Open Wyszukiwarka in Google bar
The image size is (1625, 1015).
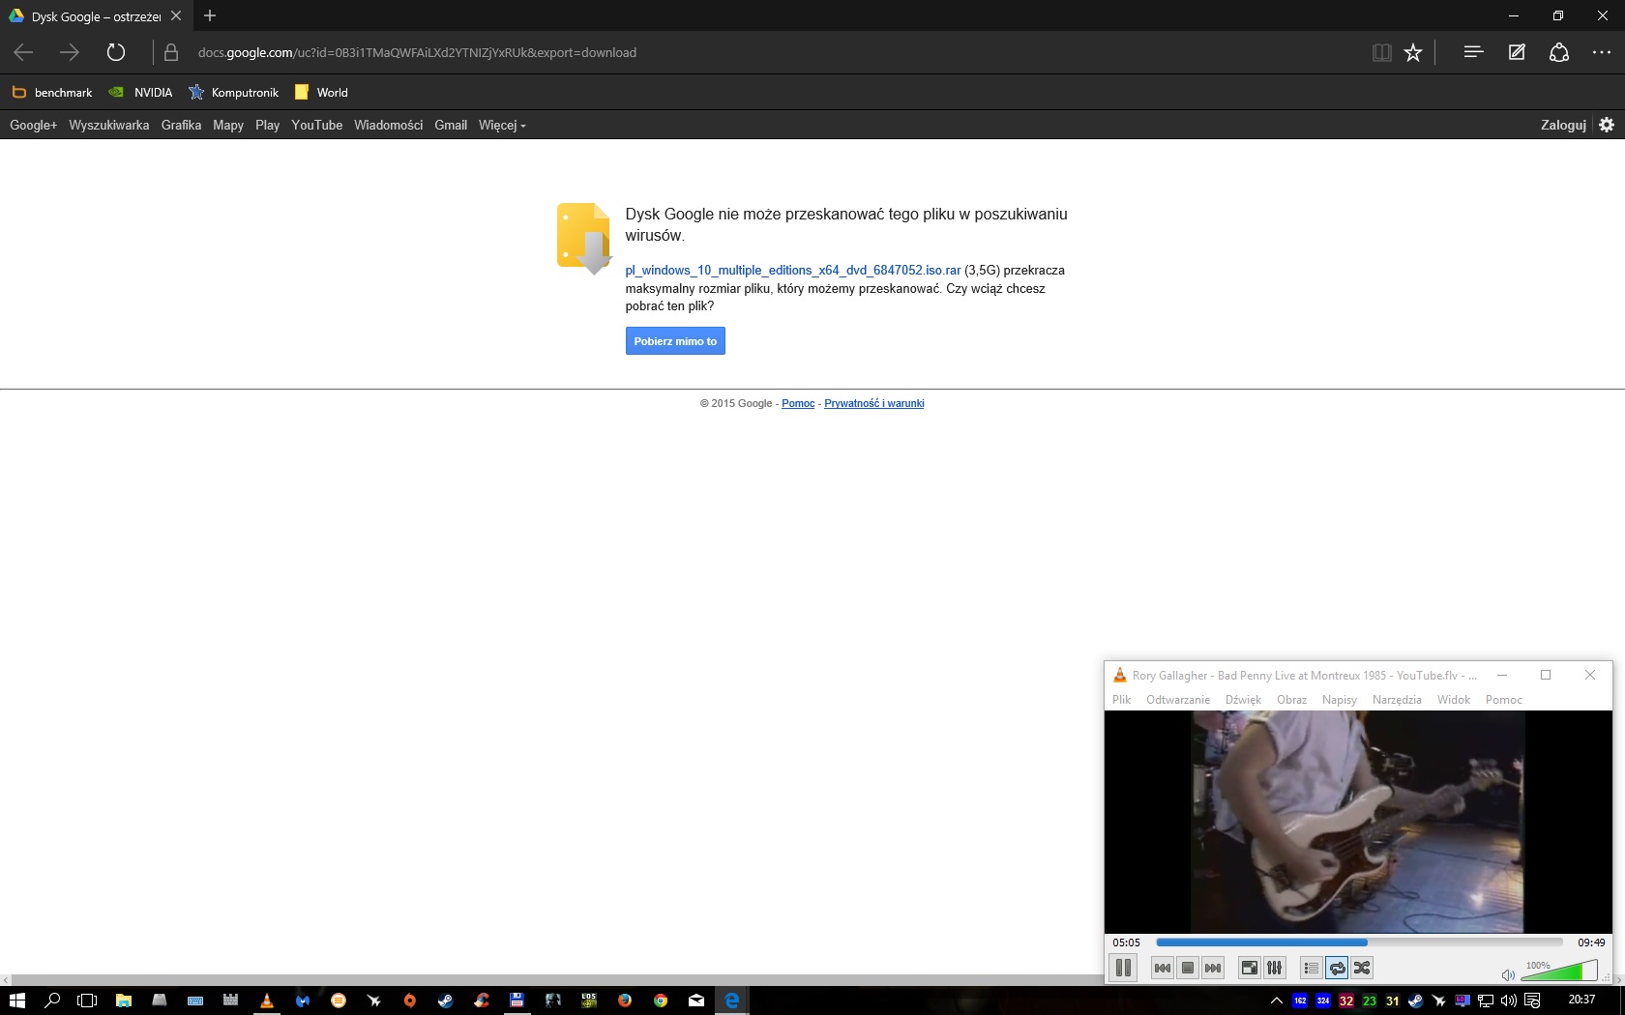point(109,125)
